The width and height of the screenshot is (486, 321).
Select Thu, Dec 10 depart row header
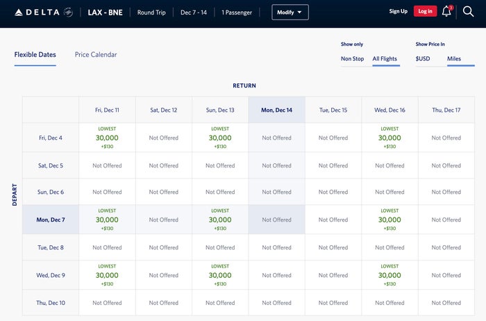point(51,303)
